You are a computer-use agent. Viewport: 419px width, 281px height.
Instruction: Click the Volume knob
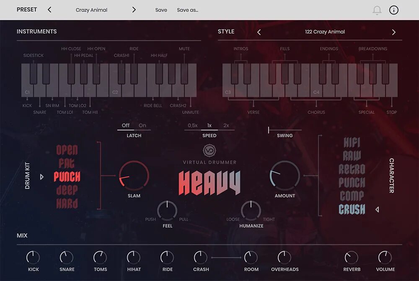click(x=385, y=258)
